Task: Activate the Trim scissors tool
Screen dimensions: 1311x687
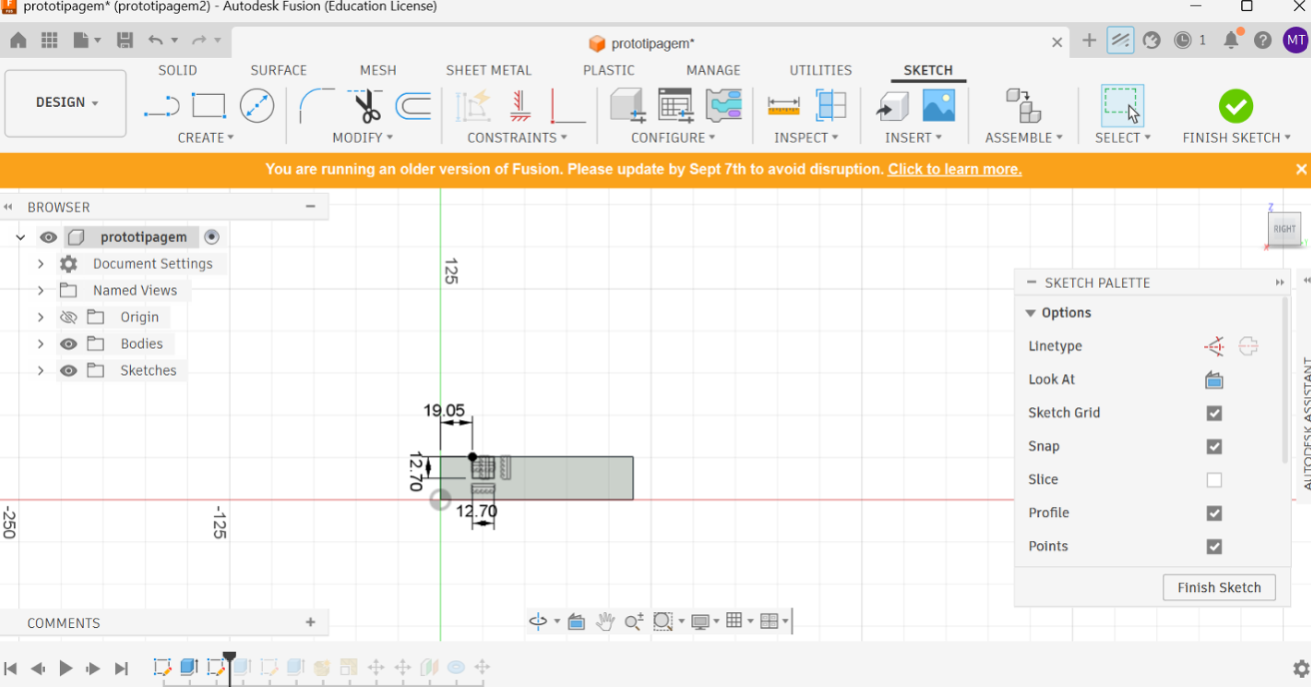Action: [366, 106]
